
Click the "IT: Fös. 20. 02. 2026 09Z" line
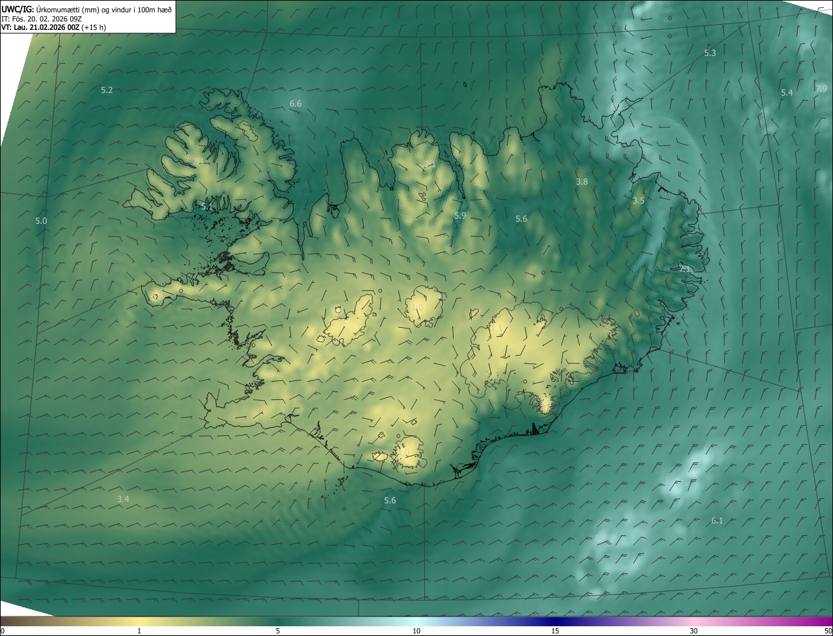click(x=41, y=18)
